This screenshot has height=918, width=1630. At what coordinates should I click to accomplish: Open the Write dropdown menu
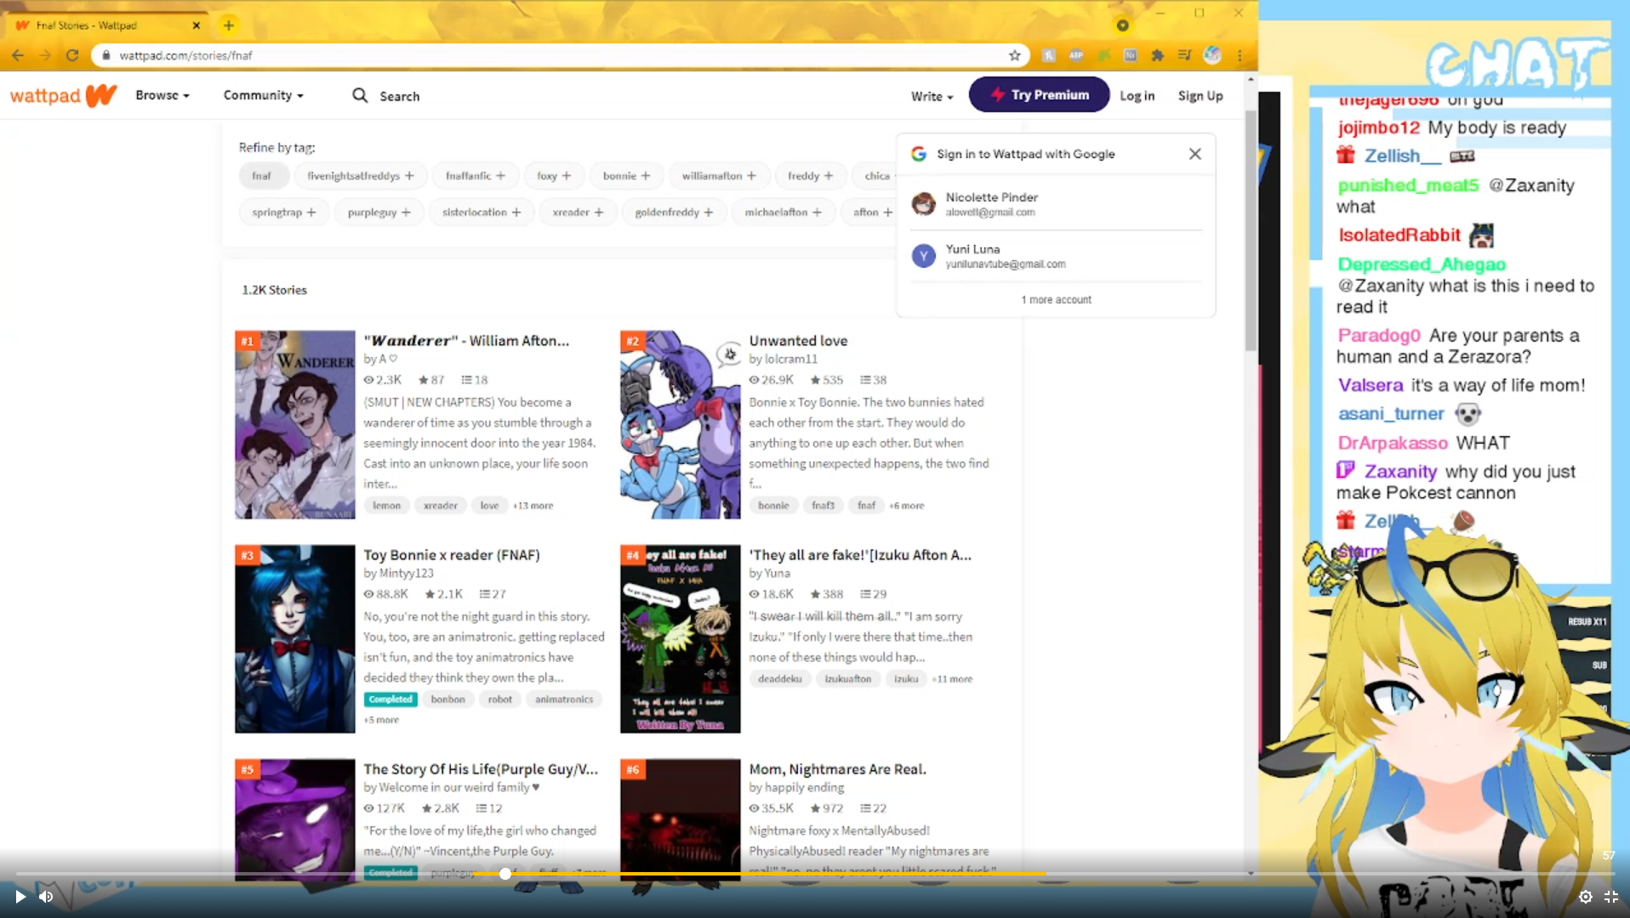tap(932, 97)
